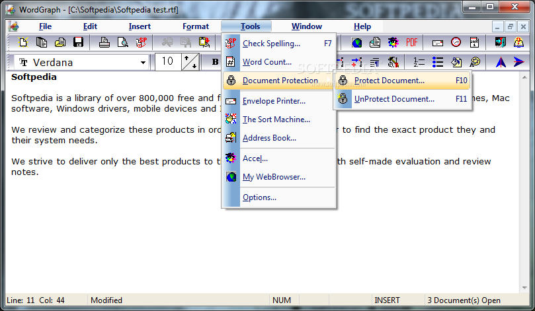Insert date using the calendar page icon
The width and height of the screenshot is (535, 311).
[474, 42]
